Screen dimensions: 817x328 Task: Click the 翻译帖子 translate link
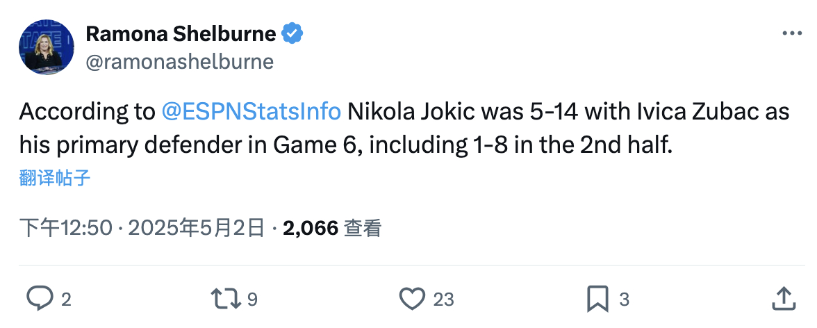55,179
